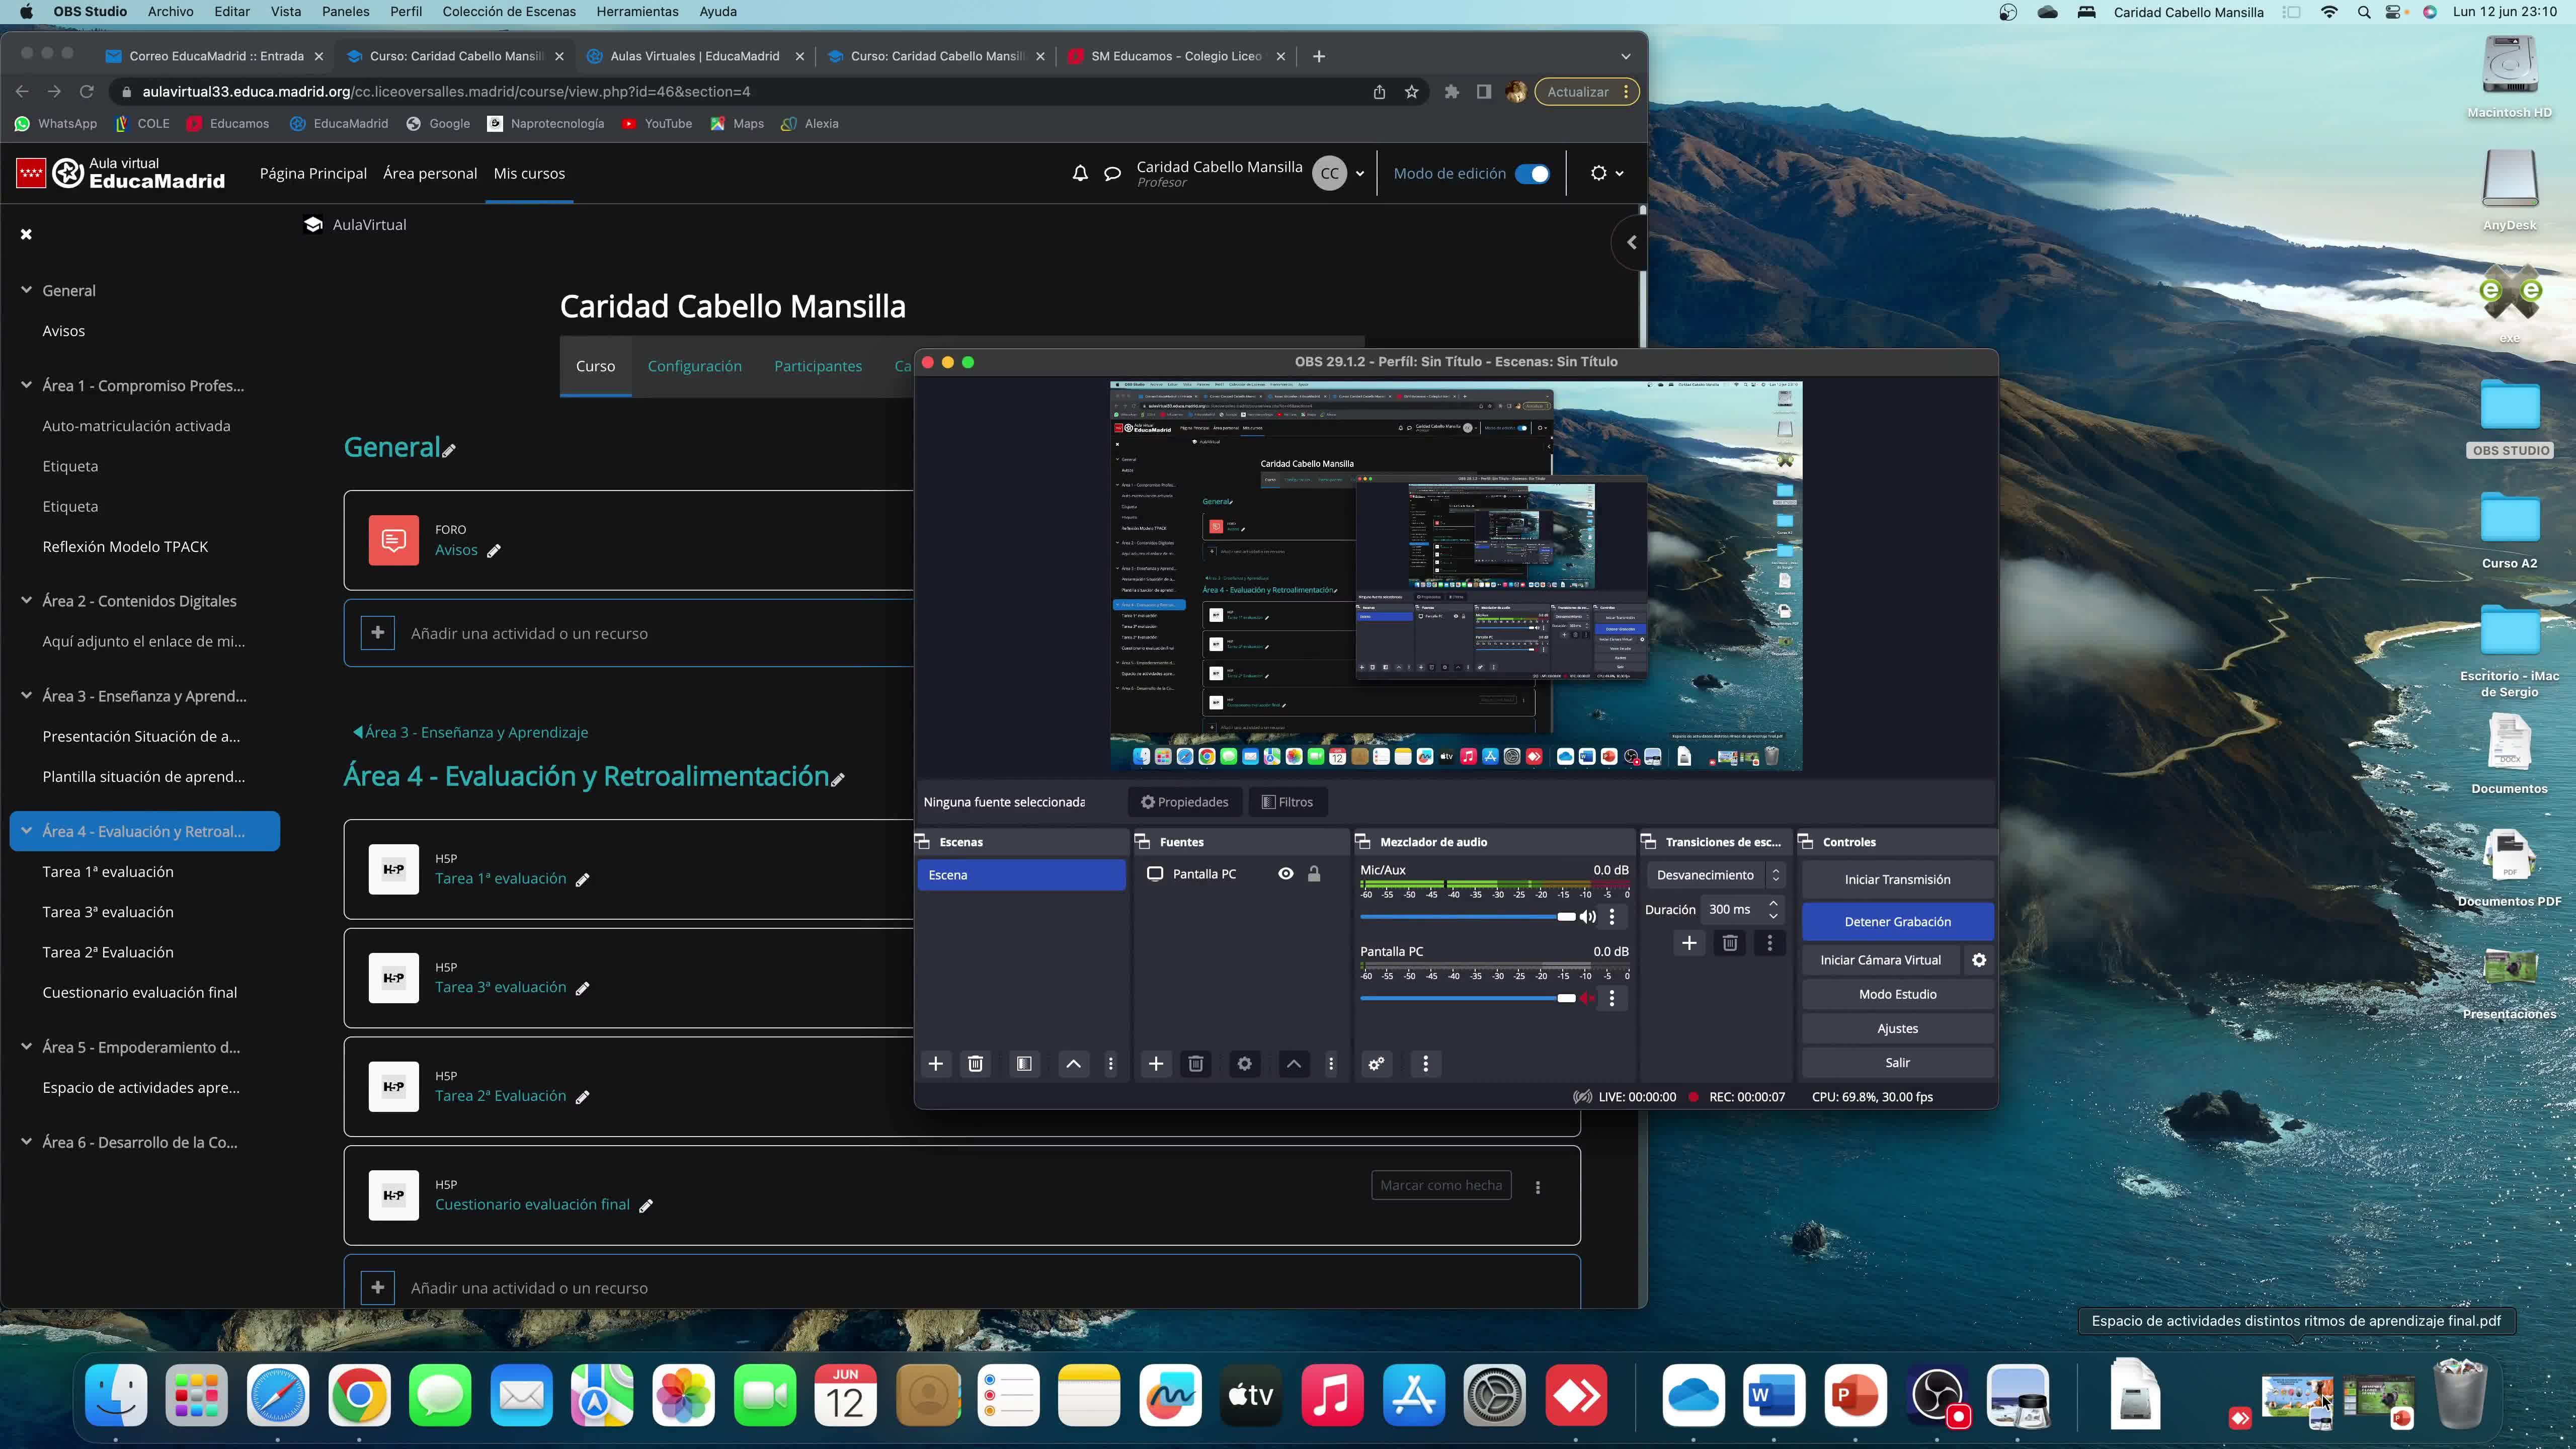Screen dimensions: 2576x1449
Task: Edit Avisos forum title pencil icon
Action: click(x=494, y=551)
